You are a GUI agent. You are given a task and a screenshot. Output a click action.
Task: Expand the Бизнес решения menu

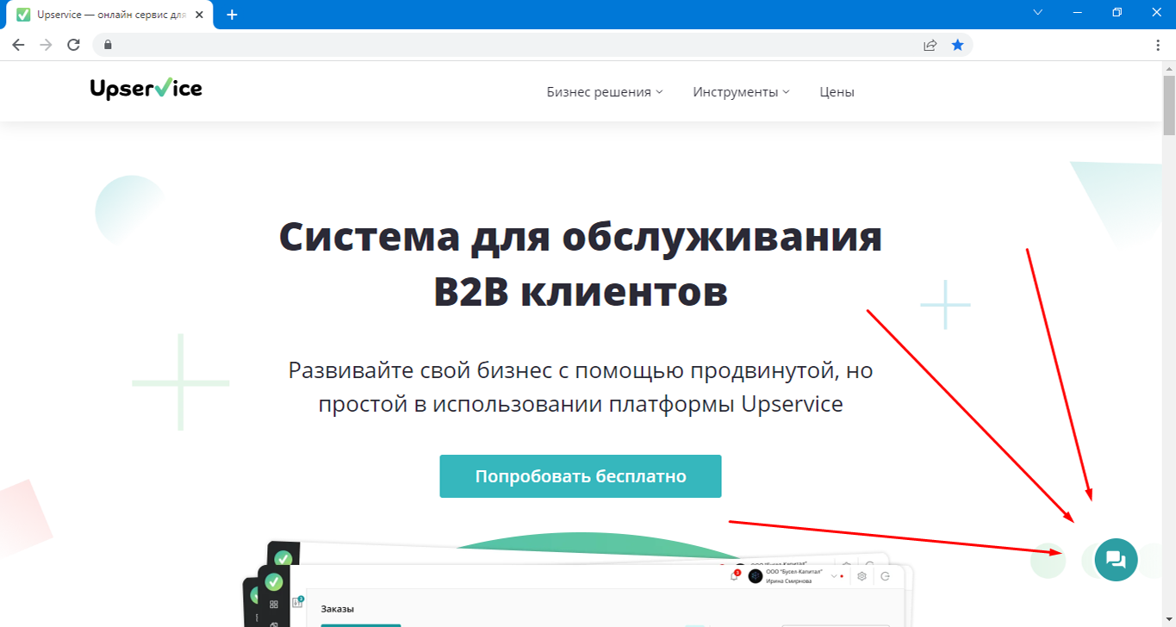point(605,91)
